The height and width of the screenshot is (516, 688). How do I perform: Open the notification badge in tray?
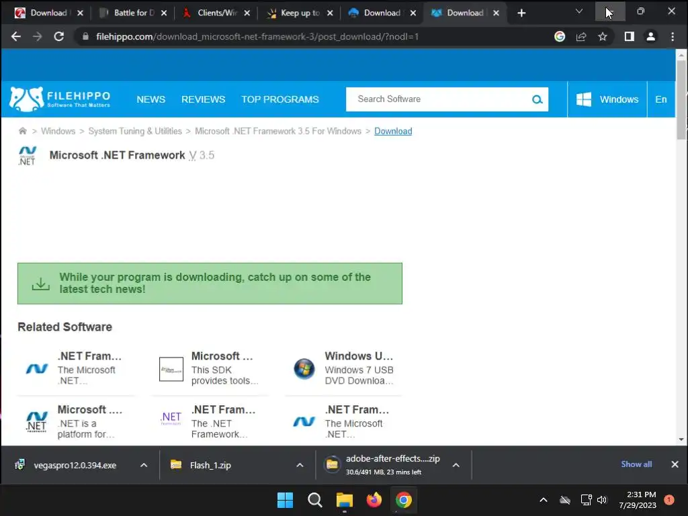(x=669, y=500)
